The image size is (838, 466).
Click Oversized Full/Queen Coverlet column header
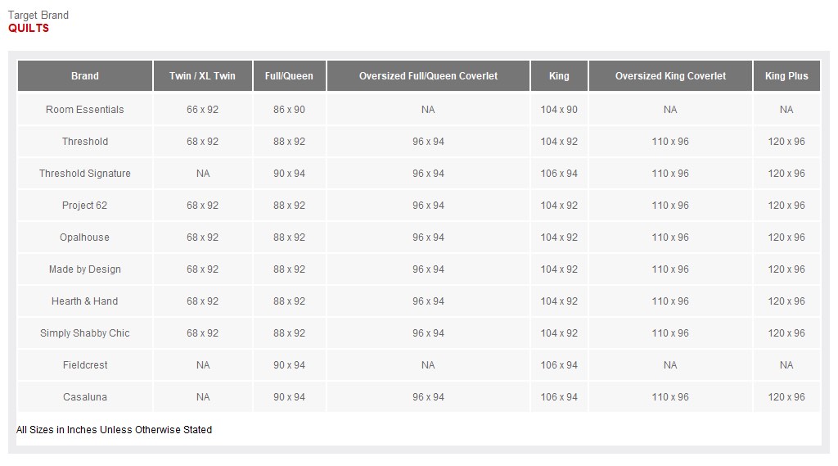428,76
